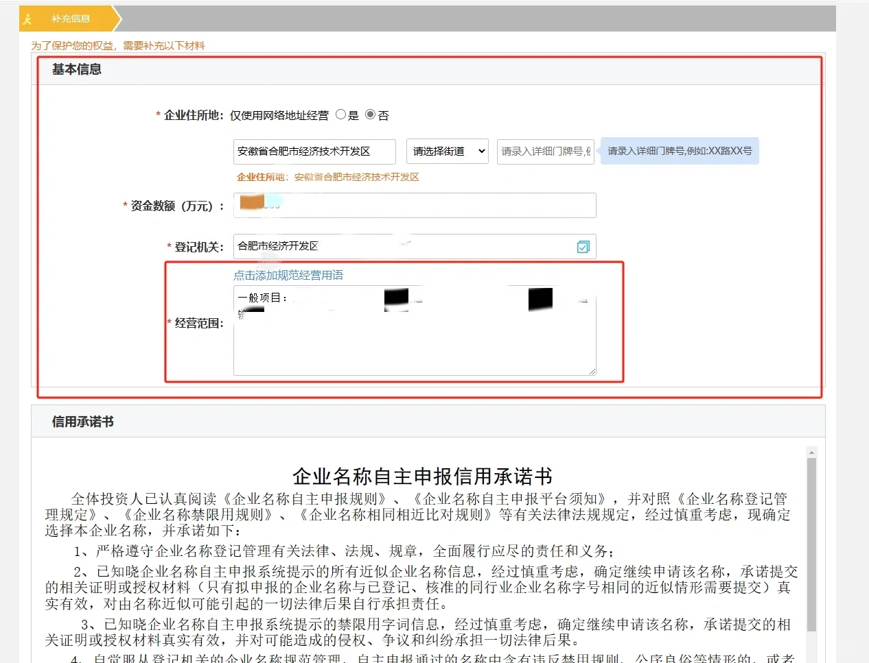Click the blue 例如:XX路XX号 hint tooltip
This screenshot has height=663, width=869.
(680, 151)
